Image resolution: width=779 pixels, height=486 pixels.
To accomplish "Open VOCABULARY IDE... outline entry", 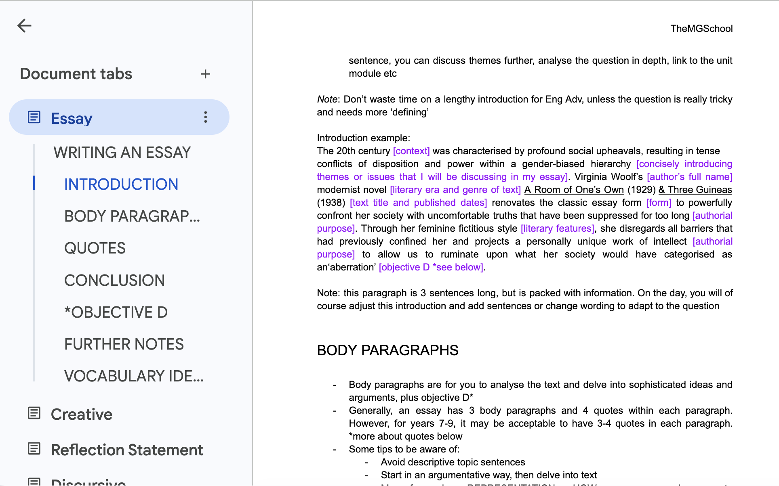I will [134, 376].
